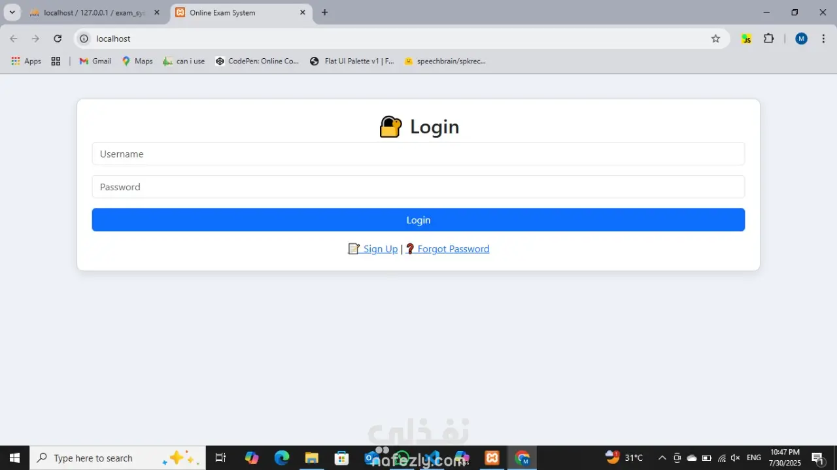Screen dimensions: 837x470
Task: Open Task View on the taskbar
Action: click(220, 458)
